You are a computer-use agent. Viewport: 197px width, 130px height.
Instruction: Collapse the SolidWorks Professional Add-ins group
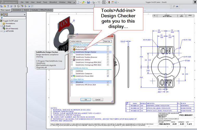[72, 44]
